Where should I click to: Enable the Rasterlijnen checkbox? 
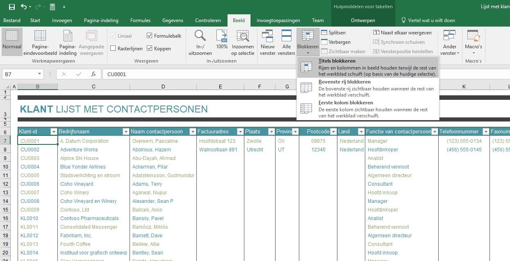pyautogui.click(x=113, y=48)
